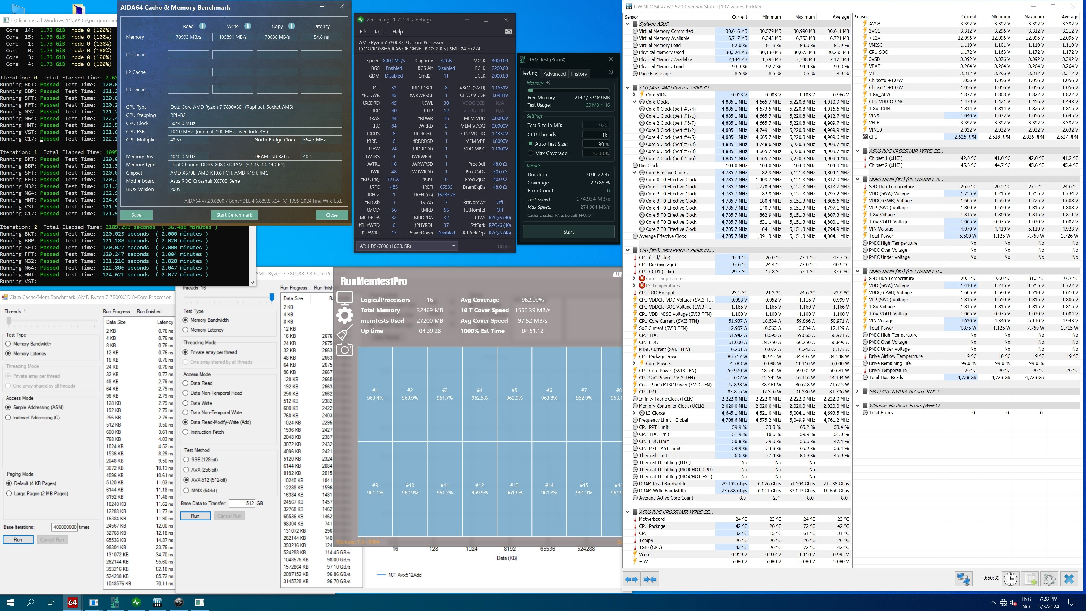Switch to the Advanced tab in RAM Test
The height and width of the screenshot is (611, 1086).
click(x=554, y=73)
